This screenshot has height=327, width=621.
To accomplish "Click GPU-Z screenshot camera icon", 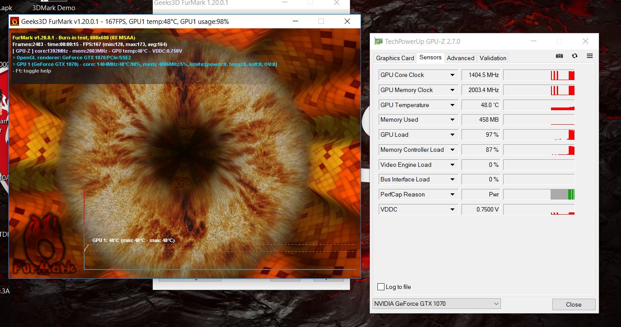I will (559, 56).
